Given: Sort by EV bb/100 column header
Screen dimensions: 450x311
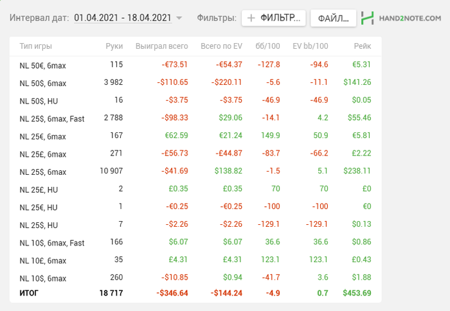Looking at the screenshot, I should coord(310,46).
